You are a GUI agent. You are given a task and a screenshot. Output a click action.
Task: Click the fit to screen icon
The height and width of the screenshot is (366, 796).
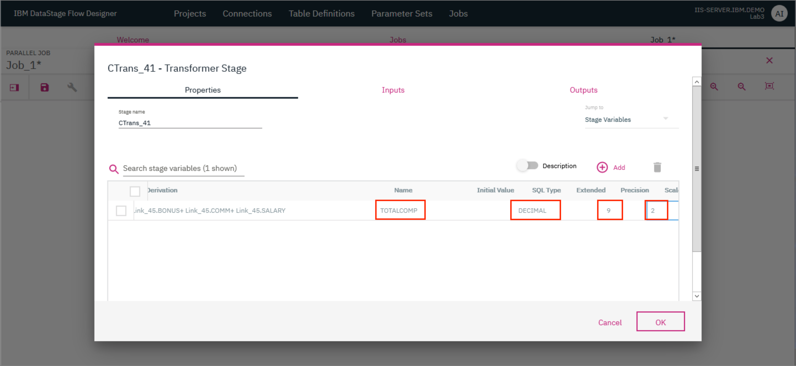pos(770,87)
